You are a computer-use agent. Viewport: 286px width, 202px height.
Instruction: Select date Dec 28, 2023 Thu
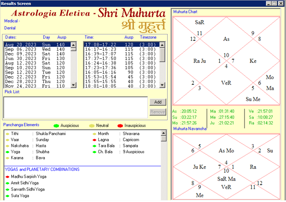pos(37,81)
